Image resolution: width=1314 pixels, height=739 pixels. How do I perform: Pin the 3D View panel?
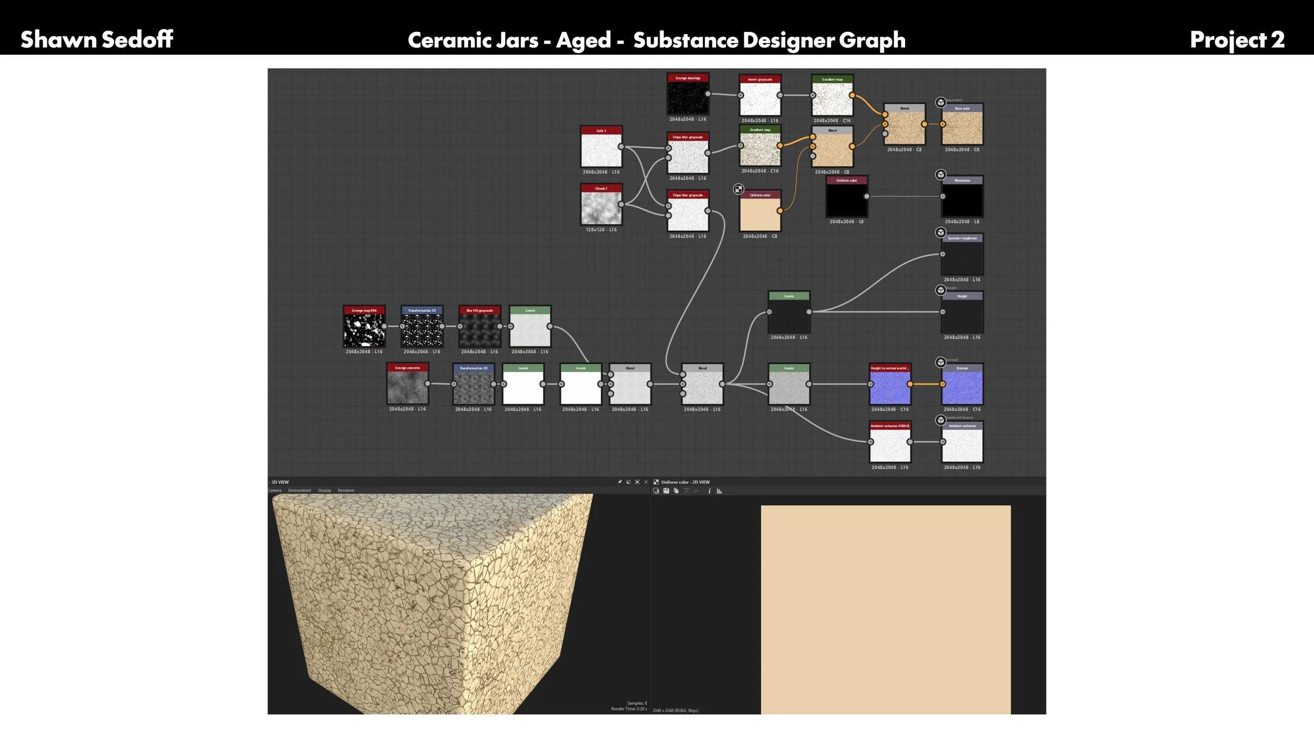coord(620,482)
